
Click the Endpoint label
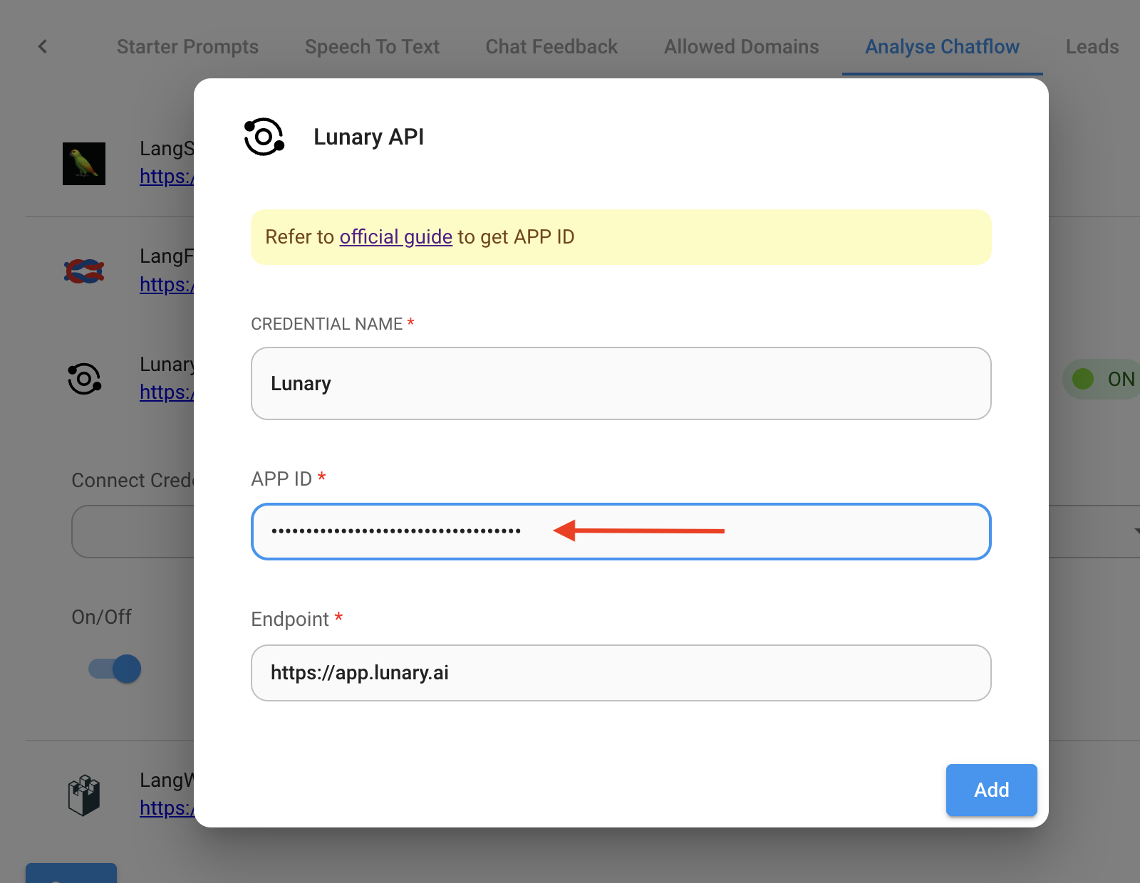290,620
